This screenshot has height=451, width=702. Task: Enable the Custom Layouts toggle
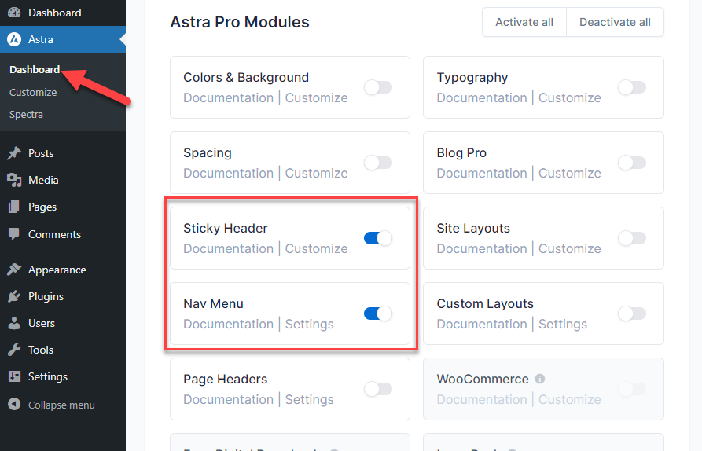coord(632,313)
